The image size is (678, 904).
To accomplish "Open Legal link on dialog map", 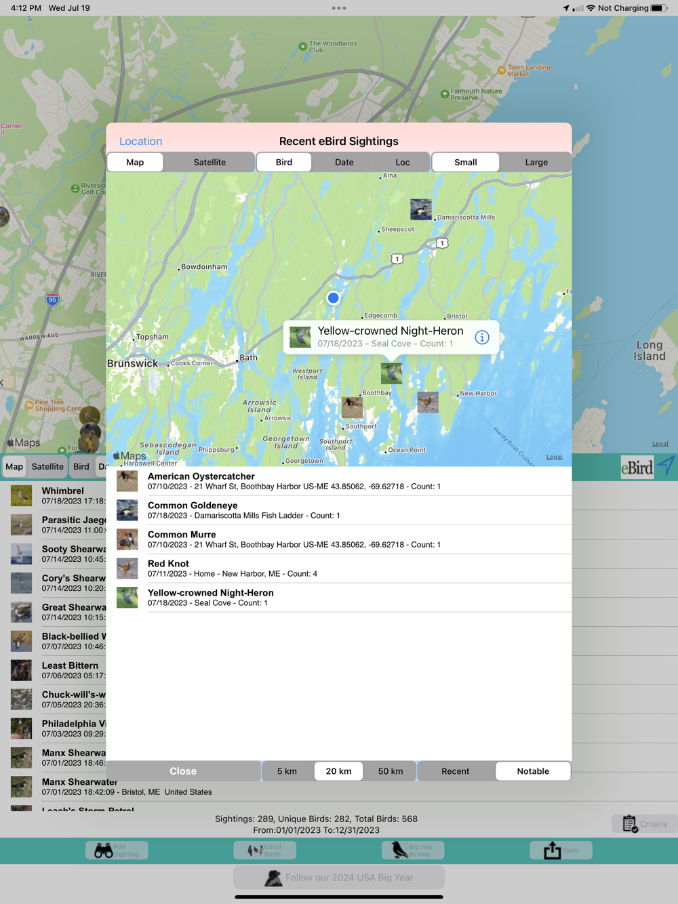I will (x=555, y=457).
